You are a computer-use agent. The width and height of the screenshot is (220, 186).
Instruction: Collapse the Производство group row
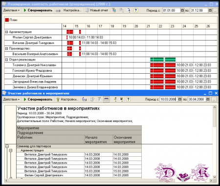click(x=6, y=48)
